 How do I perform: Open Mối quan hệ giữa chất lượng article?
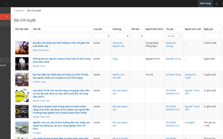61,110
